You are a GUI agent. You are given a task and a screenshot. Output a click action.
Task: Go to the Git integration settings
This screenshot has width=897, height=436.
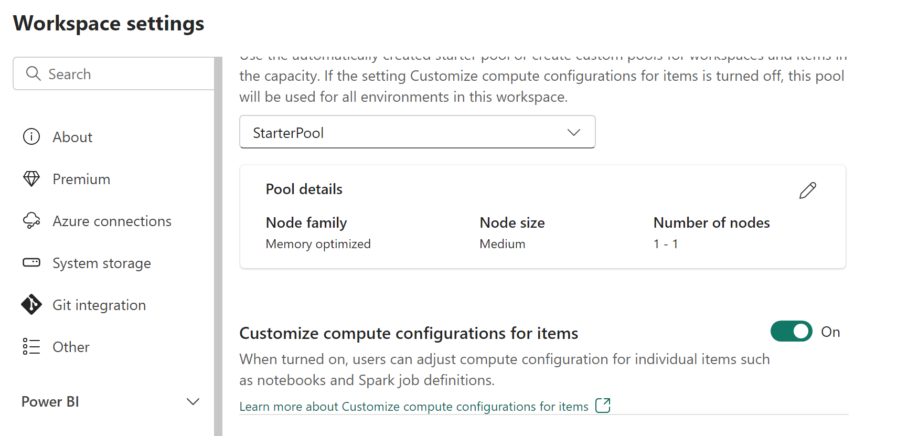pyautogui.click(x=99, y=305)
